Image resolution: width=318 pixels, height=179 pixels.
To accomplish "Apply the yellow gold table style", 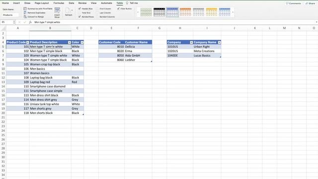I will tap(212, 12).
